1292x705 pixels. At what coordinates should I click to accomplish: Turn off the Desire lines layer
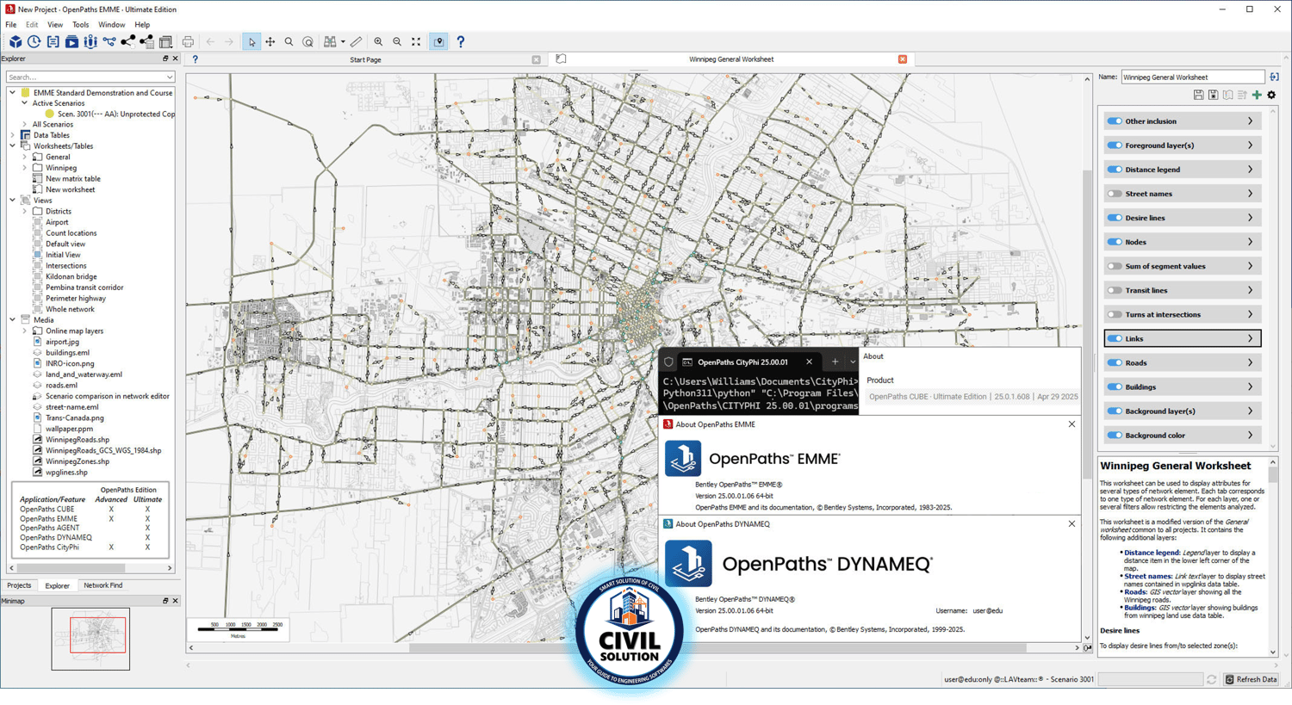1115,218
